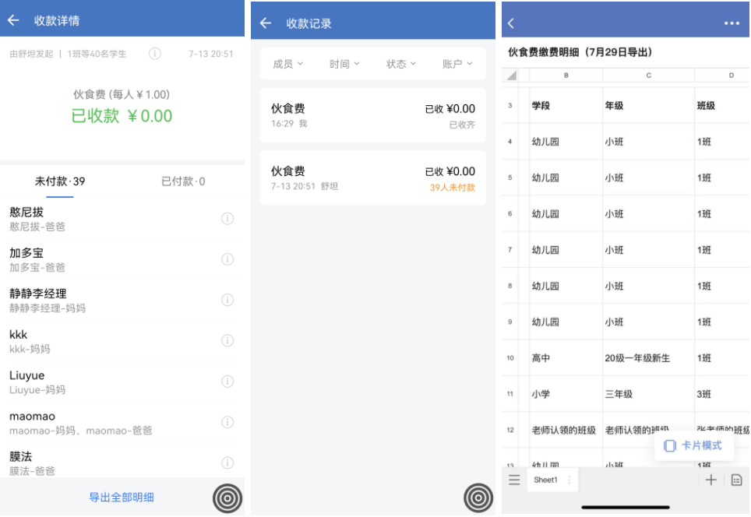Viewport: 751px width, 517px height.
Task: Open three-dot more menu in spreadsheet header
Action: coord(732,23)
